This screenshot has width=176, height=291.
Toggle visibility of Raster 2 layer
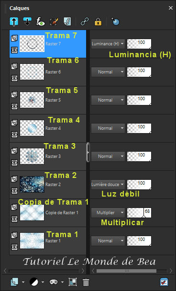(x=14, y=191)
